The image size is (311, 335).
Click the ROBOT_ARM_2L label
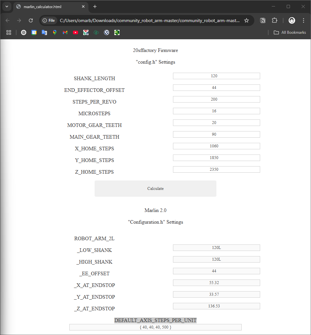tap(94, 239)
